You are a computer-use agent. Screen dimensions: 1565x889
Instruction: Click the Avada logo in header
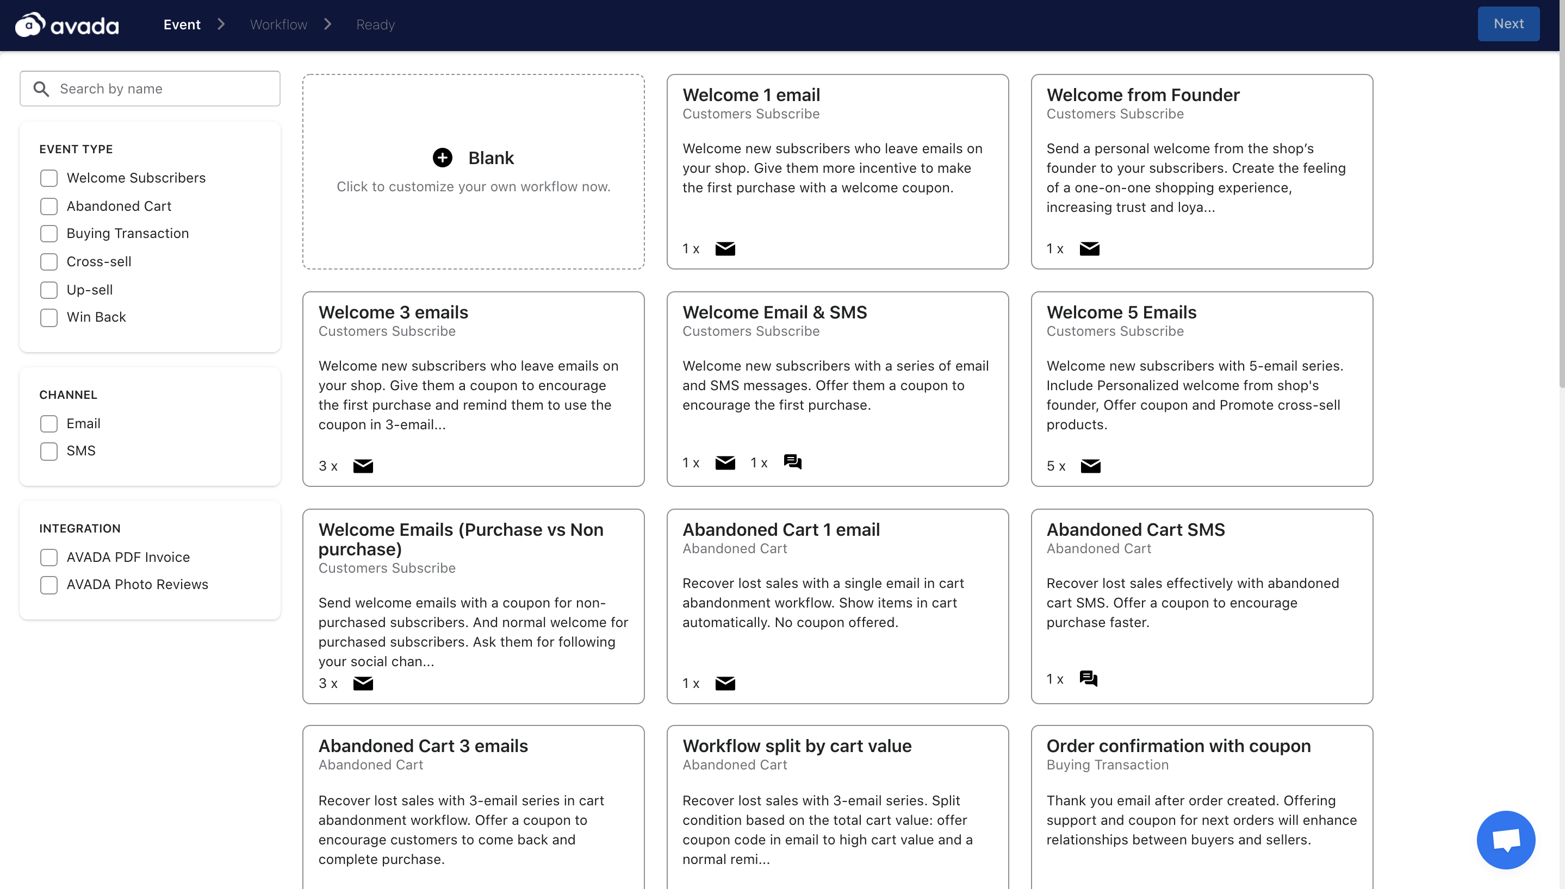pyautogui.click(x=67, y=25)
